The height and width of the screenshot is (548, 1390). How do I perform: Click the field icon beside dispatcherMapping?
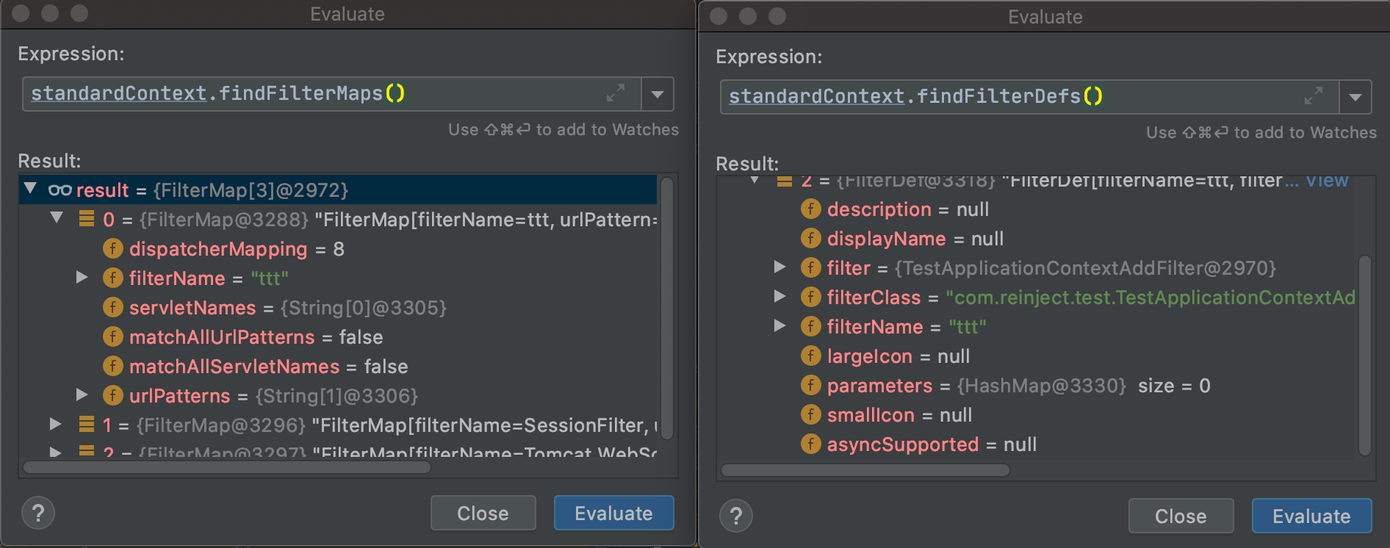point(112,249)
